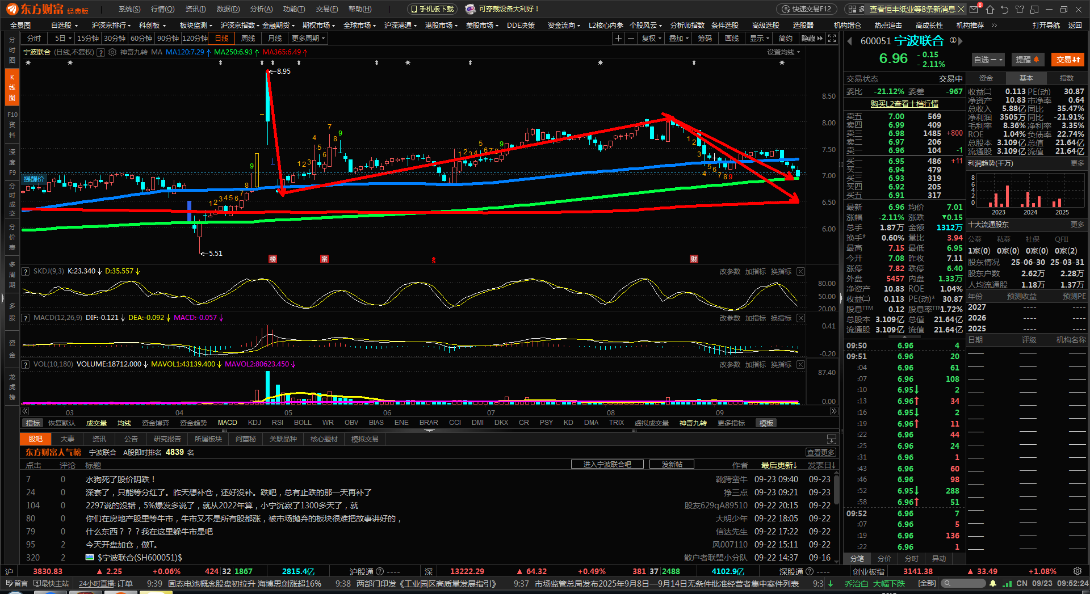Screen dimensions: 1090x594
Task: Open the skin shirt icon
Action: [1019, 9]
